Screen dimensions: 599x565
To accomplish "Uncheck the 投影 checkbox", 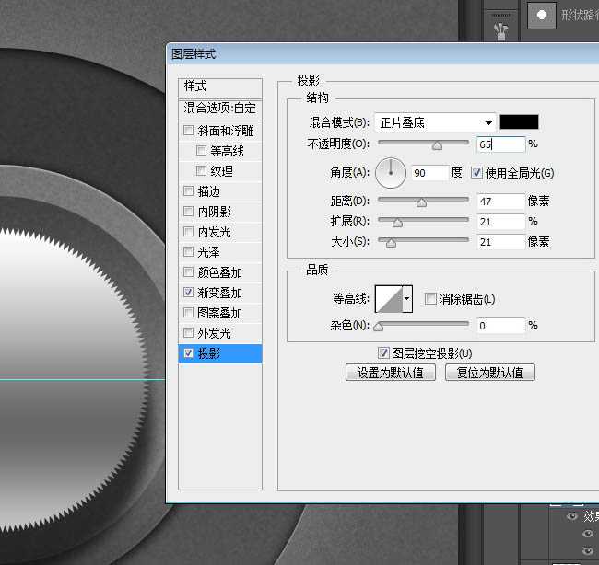I will 188,352.
